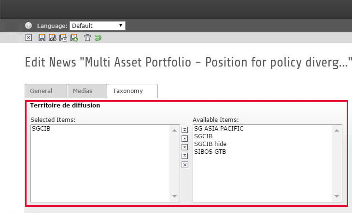Click save and view (eye) icon
The image size is (352, 213).
[x=53, y=38]
